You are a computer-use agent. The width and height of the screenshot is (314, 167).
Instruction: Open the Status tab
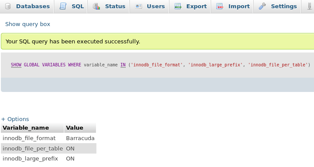109,7
